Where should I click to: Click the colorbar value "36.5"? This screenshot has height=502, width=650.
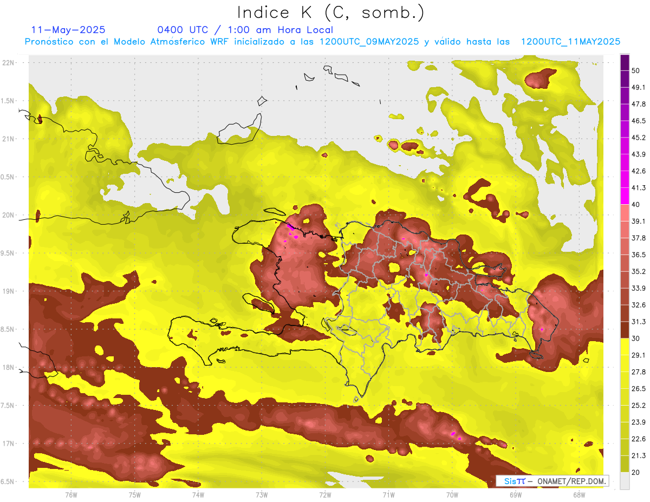[638, 255]
